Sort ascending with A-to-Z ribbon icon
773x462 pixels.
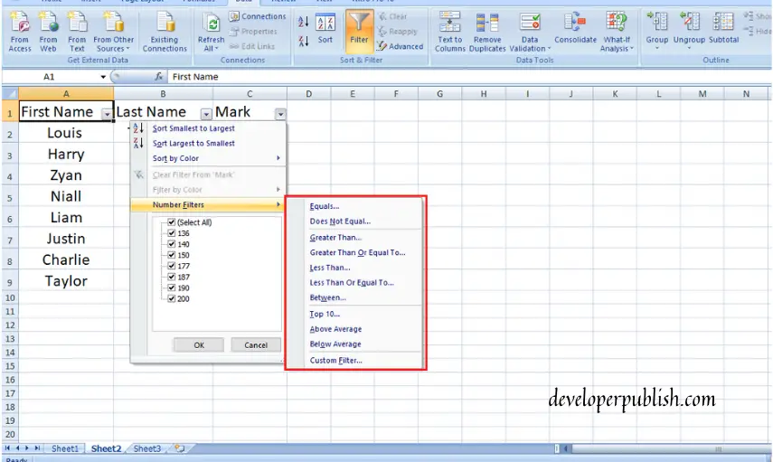tap(303, 21)
